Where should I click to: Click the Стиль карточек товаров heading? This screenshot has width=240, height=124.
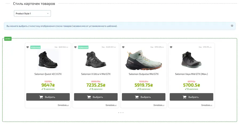click(34, 4)
